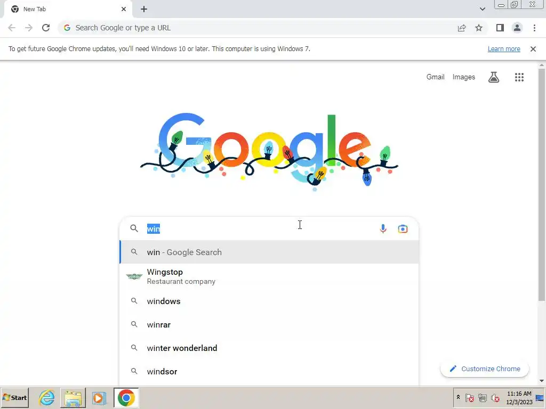Launch Internet Explorer from taskbar
This screenshot has width=546, height=409.
pos(47,397)
